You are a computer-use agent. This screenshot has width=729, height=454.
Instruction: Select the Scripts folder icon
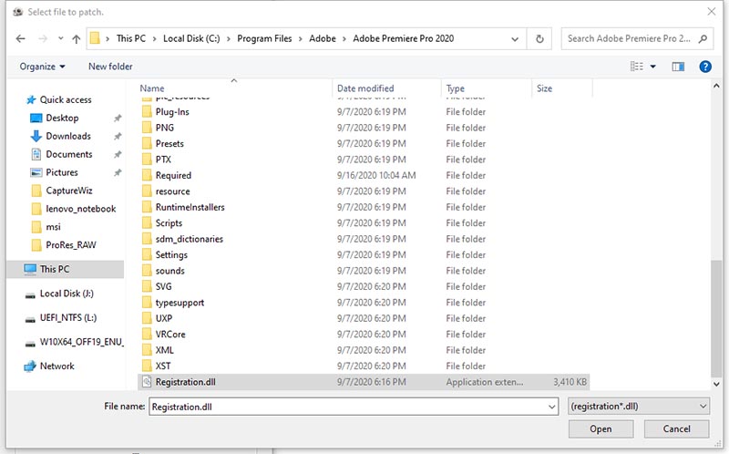coord(147,222)
